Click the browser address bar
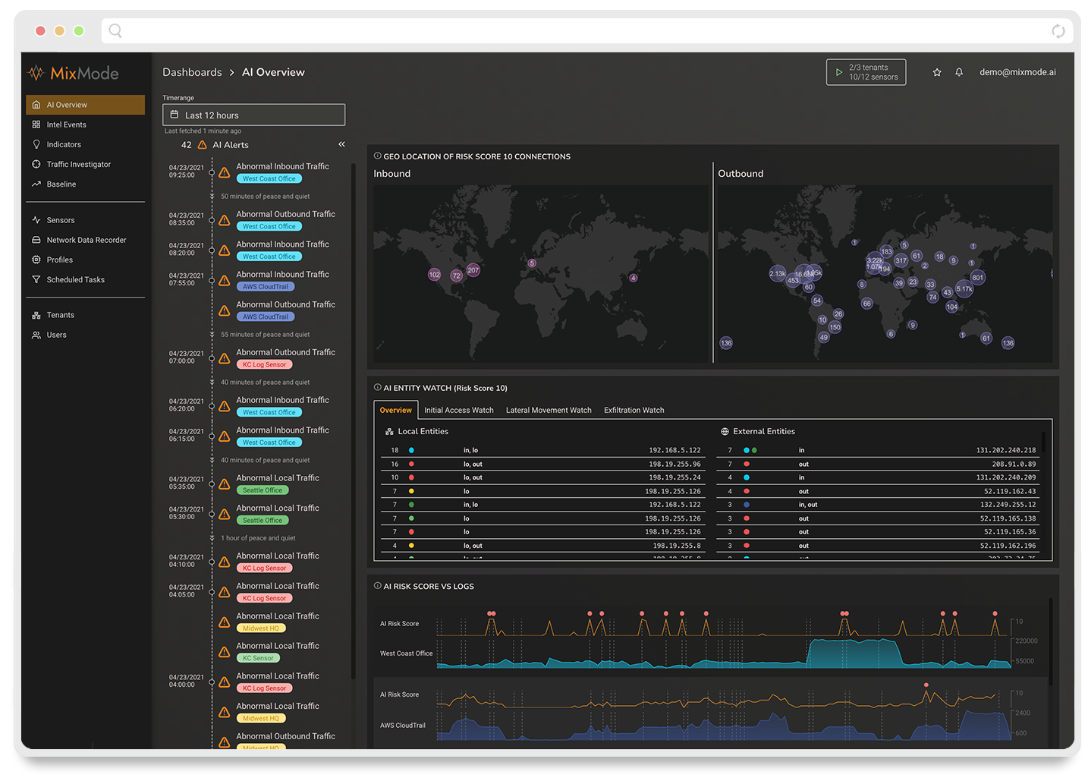The image size is (1088, 781). point(587,31)
